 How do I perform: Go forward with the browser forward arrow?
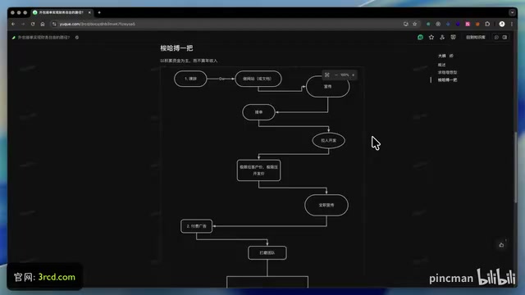coord(23,24)
